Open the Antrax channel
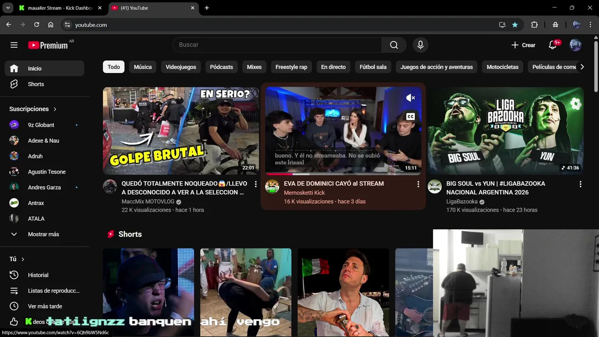This screenshot has height=337, width=599. point(44,203)
